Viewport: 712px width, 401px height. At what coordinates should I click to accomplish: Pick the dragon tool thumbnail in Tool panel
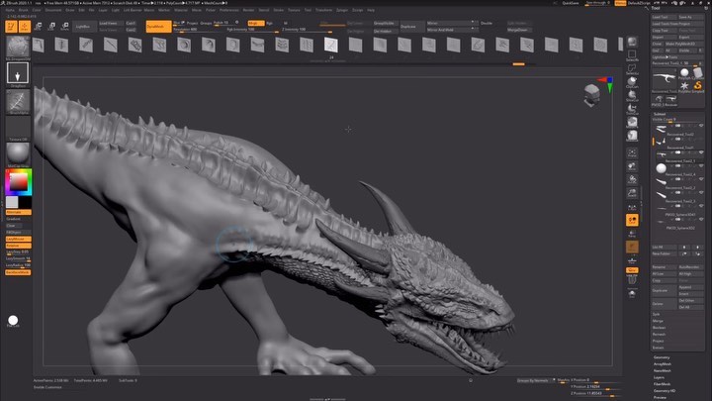coord(665,79)
